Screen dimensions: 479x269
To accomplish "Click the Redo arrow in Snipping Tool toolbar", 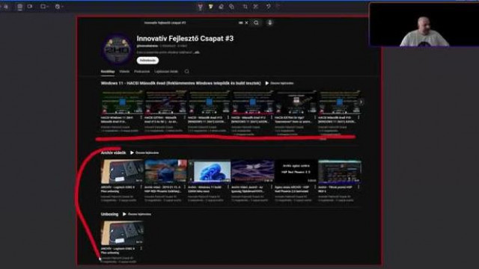I will [x=278, y=7].
